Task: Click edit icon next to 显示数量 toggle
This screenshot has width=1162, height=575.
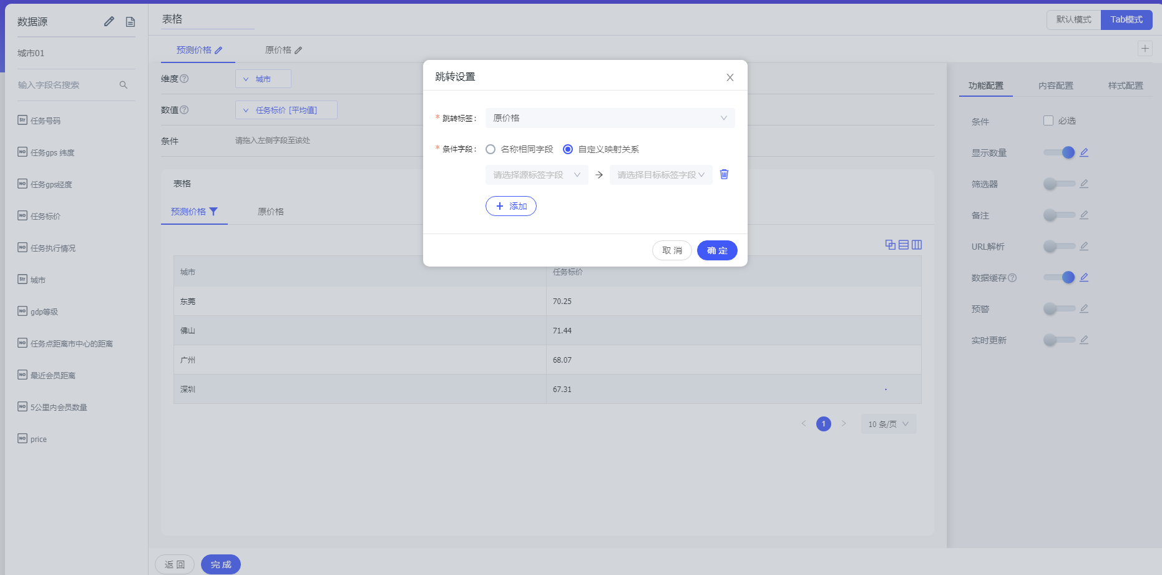Action: [1084, 152]
